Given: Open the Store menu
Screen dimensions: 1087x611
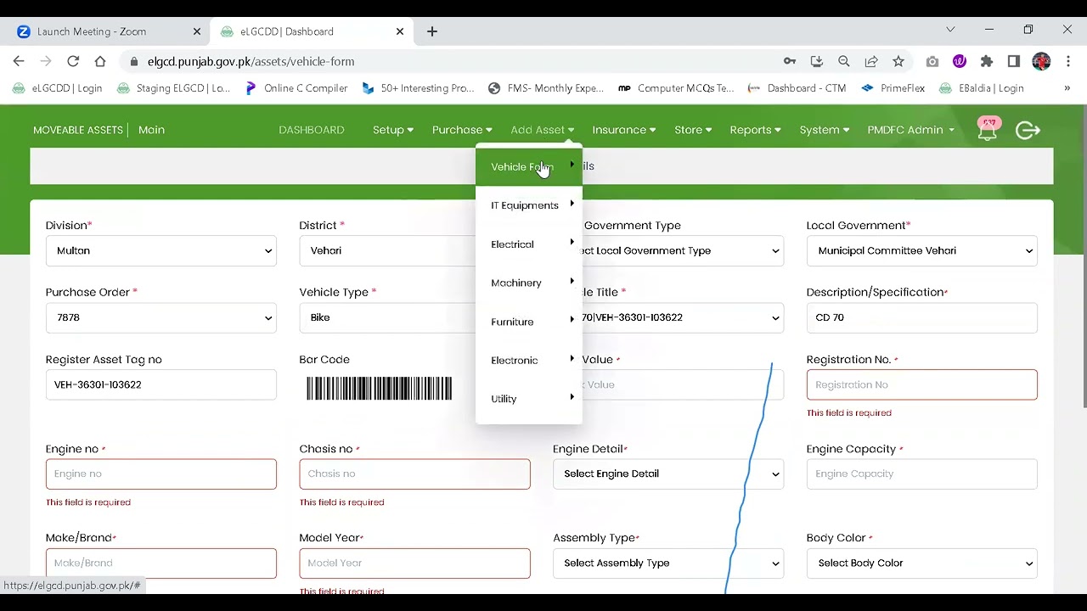Looking at the screenshot, I should pyautogui.click(x=693, y=130).
